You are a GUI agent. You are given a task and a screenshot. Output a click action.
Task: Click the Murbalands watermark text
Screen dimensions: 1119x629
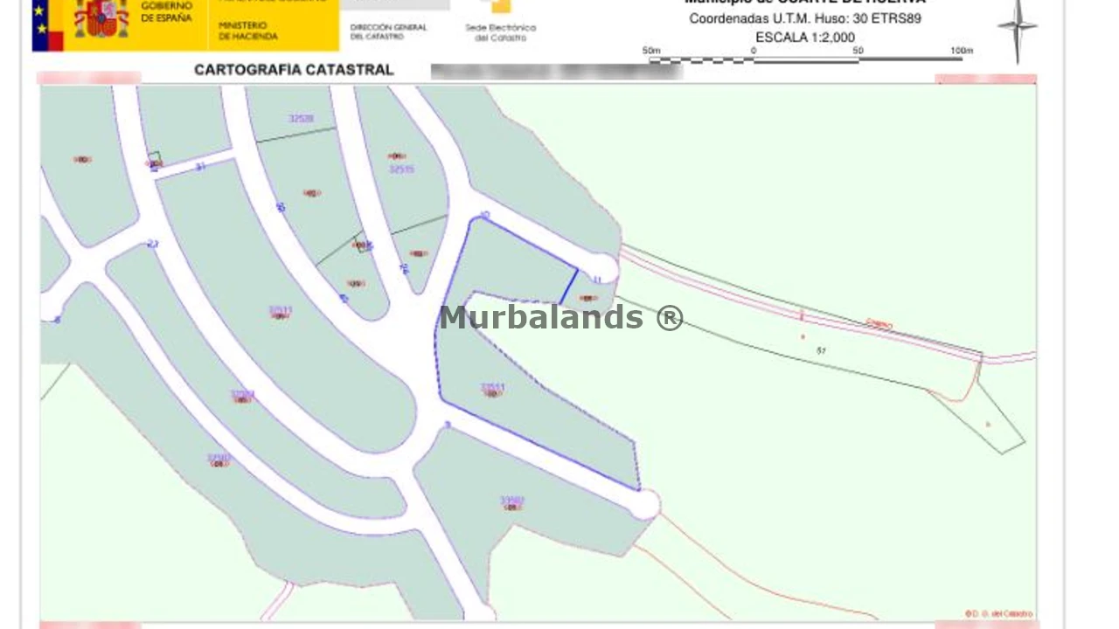tap(560, 317)
